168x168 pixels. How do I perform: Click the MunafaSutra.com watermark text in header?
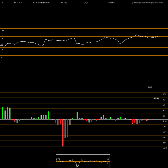(154, 3)
